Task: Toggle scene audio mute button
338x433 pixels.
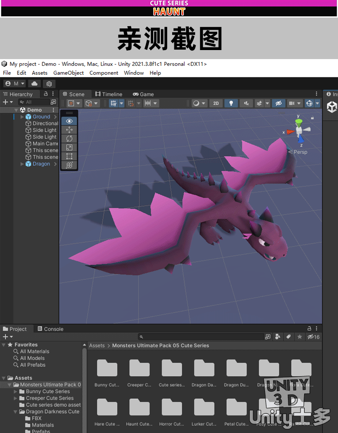Action: 246,103
